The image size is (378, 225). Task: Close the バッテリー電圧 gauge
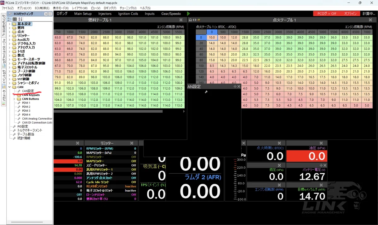tap(325, 165)
